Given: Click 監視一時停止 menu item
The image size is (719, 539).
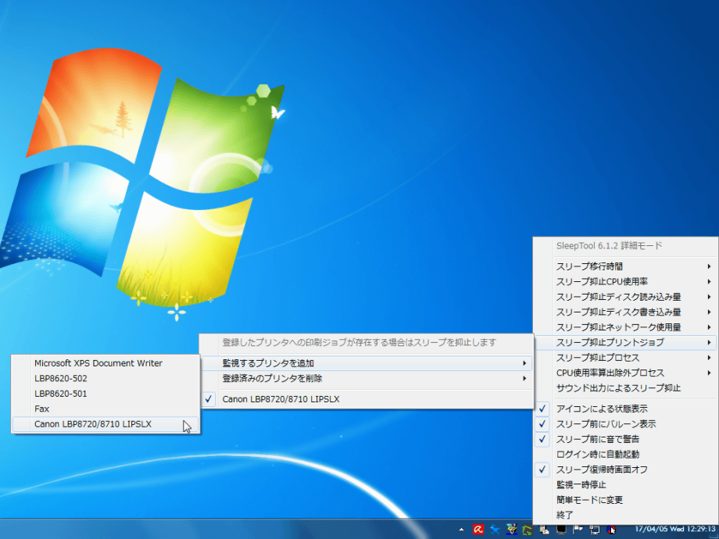Looking at the screenshot, I should (625, 484).
